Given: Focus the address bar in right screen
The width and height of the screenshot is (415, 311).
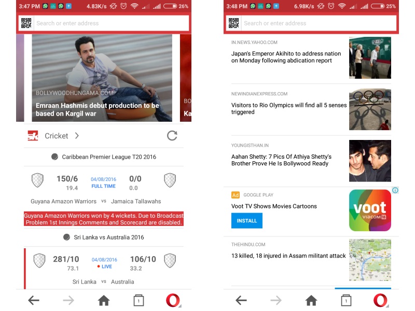Looking at the screenshot, I should coord(319,23).
